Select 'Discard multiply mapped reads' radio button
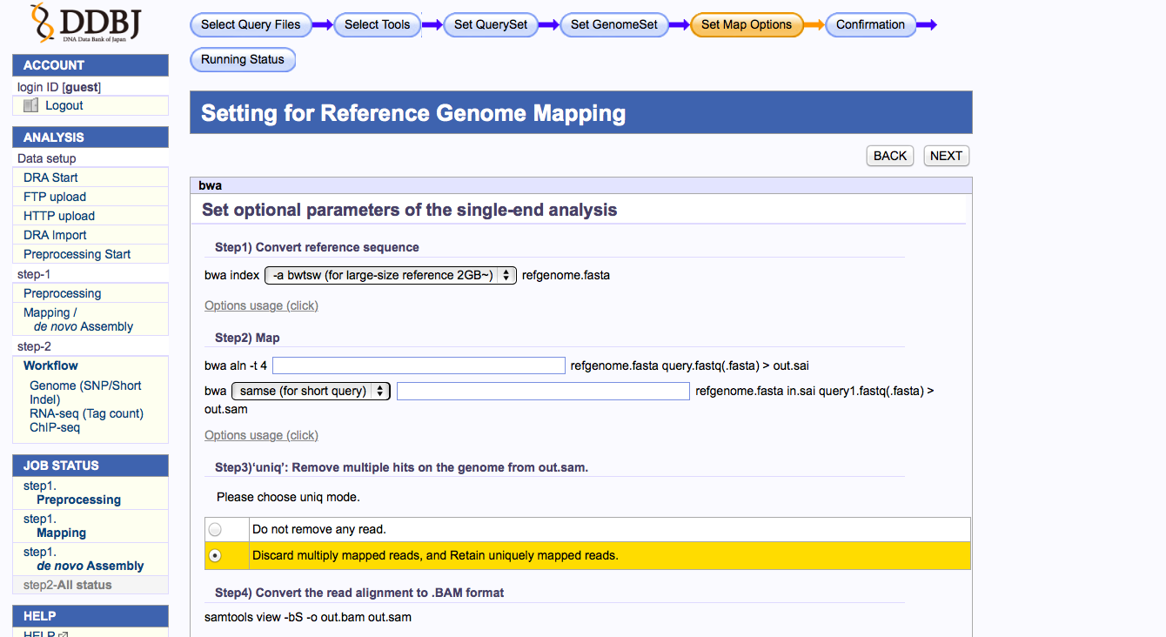This screenshot has height=637, width=1166. [x=215, y=555]
